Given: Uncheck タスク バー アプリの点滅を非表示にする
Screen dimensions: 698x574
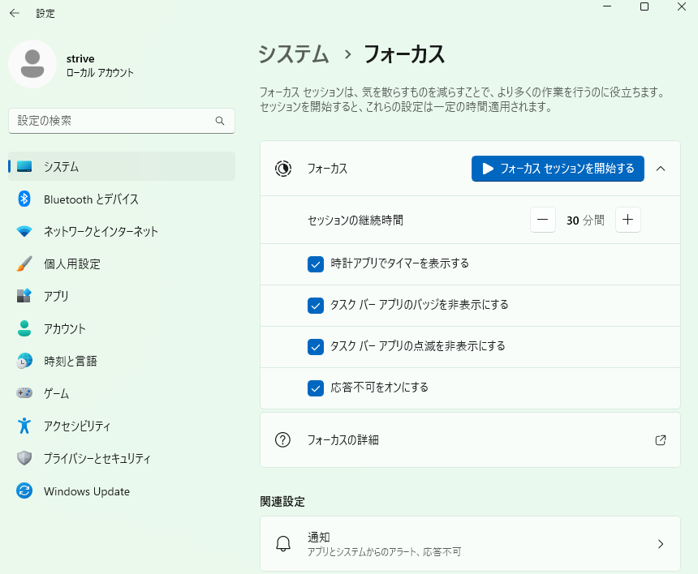Looking at the screenshot, I should 316,347.
